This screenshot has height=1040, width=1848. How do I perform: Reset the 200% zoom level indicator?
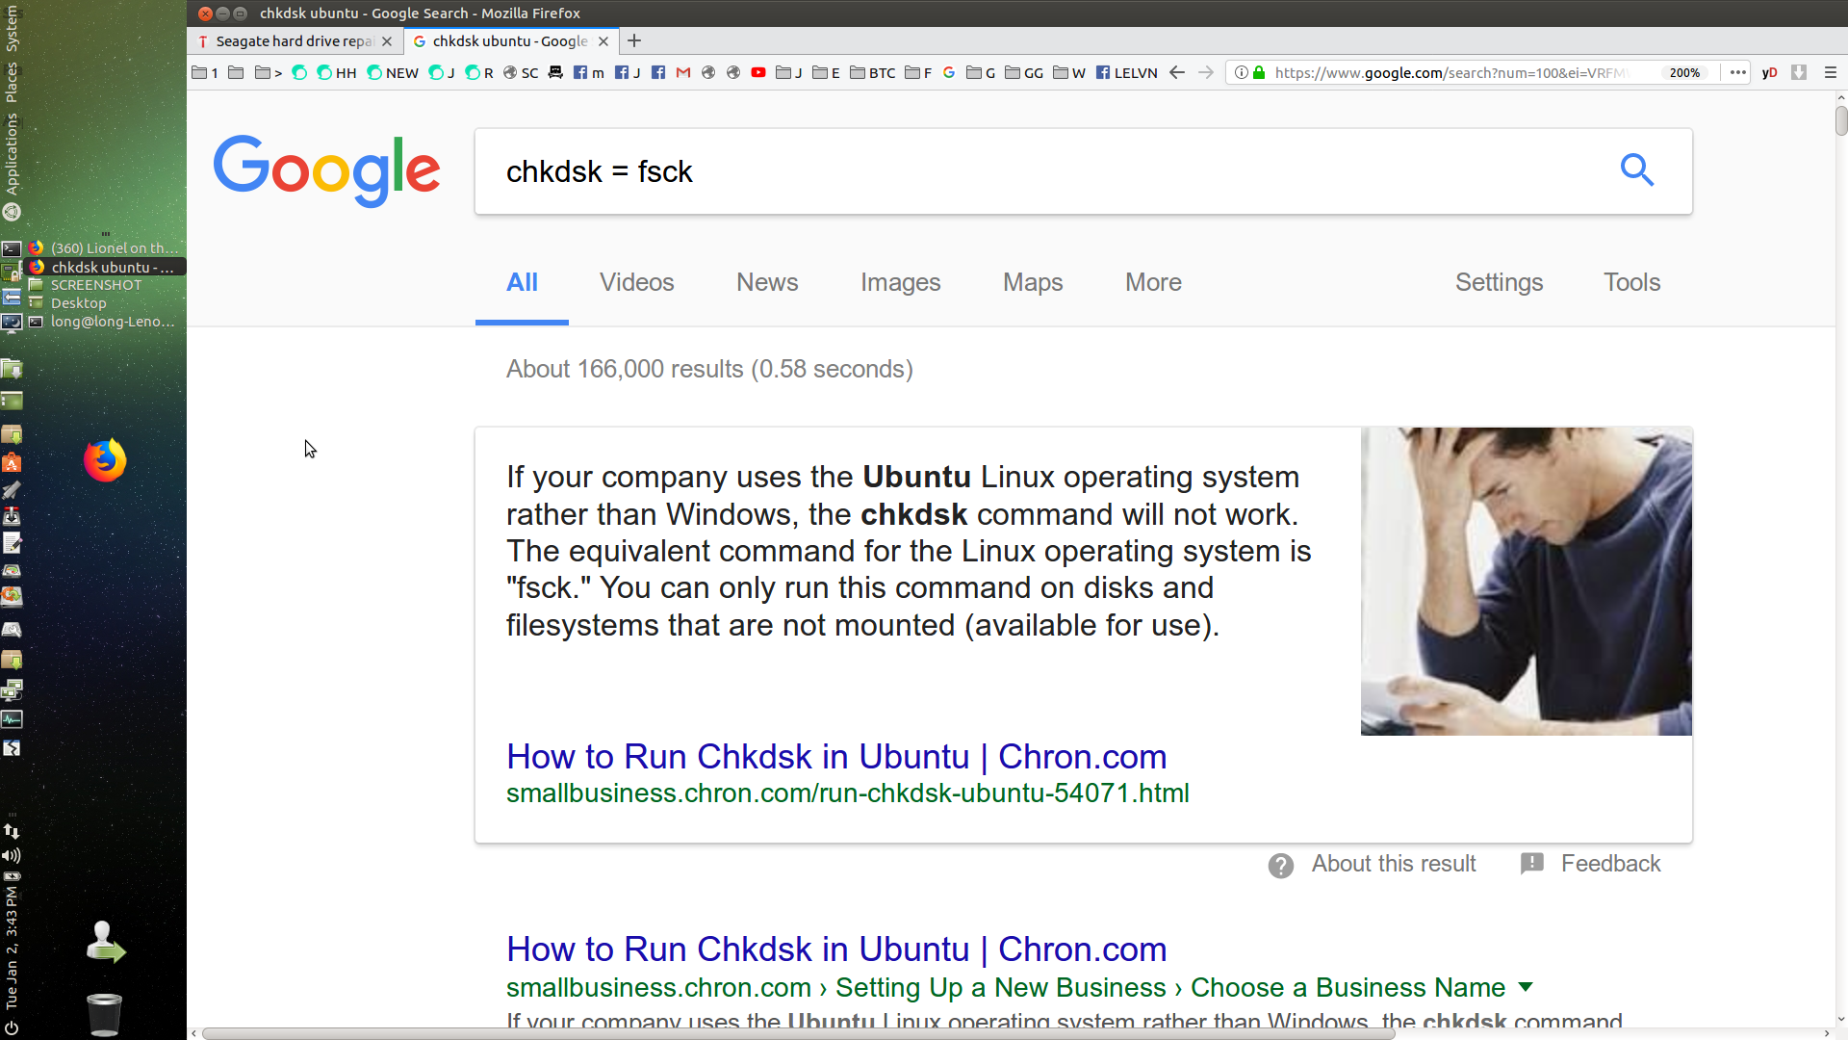pyautogui.click(x=1684, y=72)
